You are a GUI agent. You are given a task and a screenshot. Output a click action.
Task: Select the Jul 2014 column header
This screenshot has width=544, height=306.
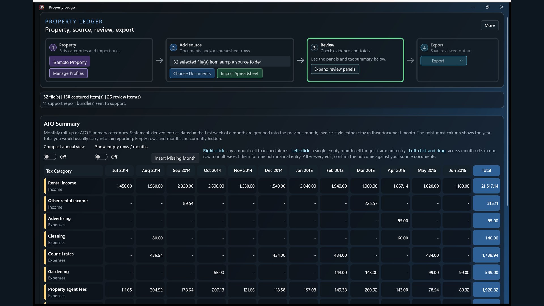120,171
